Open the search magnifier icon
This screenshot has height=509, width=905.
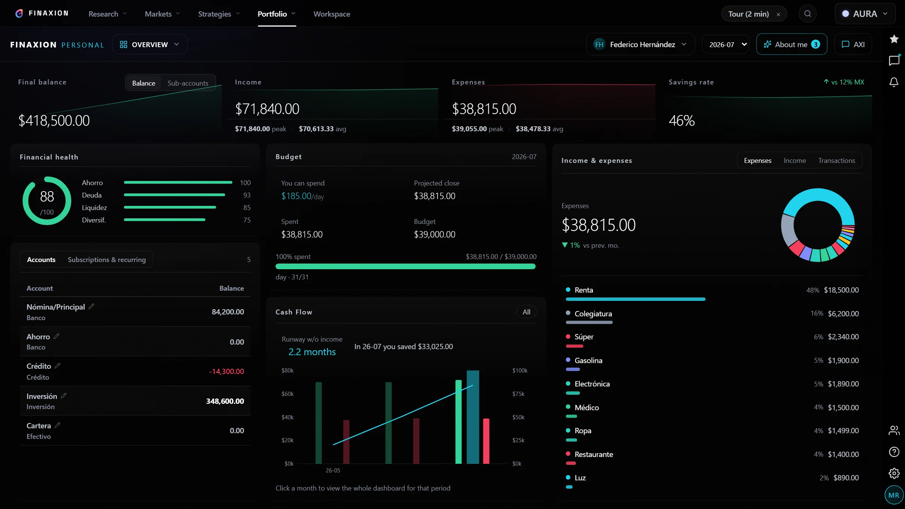pyautogui.click(x=807, y=14)
